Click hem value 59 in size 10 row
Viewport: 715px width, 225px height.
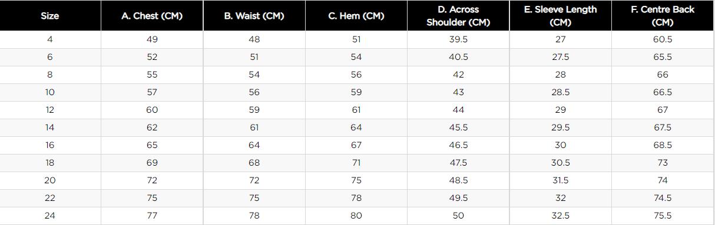point(356,92)
